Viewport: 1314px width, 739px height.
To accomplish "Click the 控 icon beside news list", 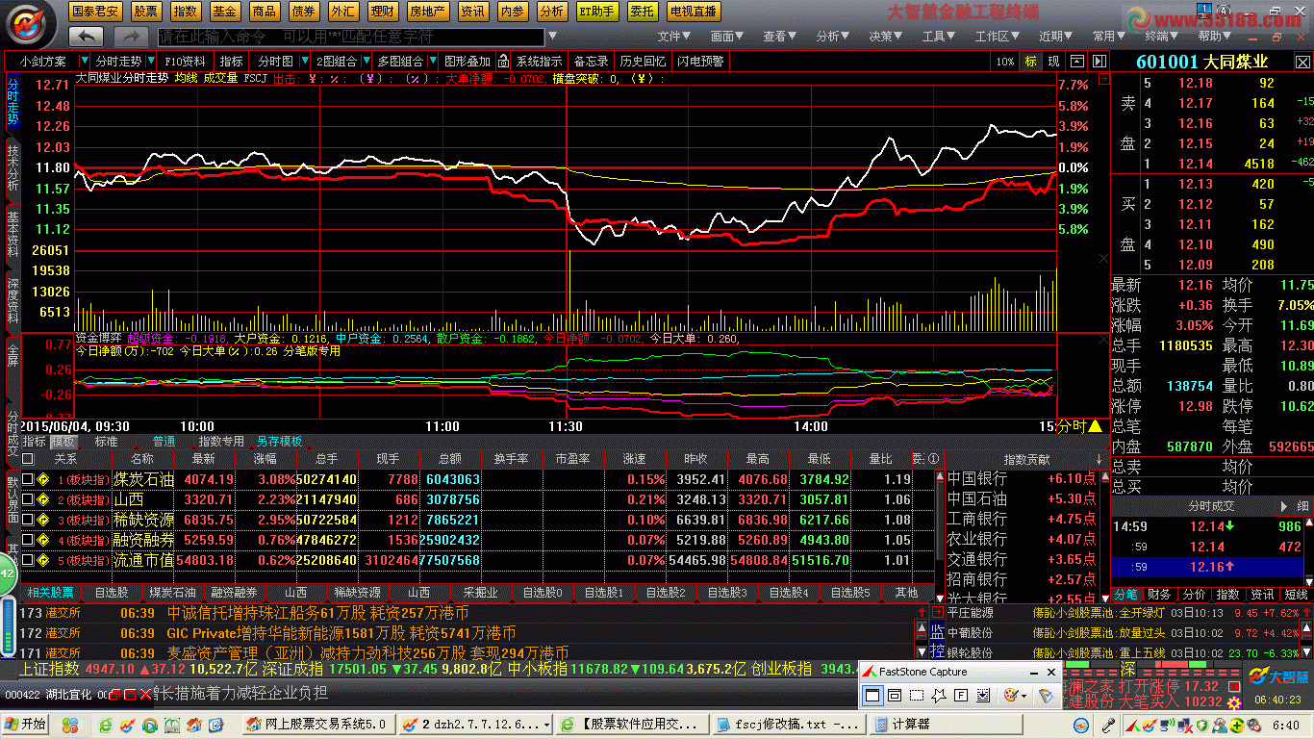I will coord(937,652).
